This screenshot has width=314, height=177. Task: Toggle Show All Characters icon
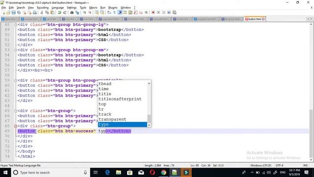click(114, 12)
